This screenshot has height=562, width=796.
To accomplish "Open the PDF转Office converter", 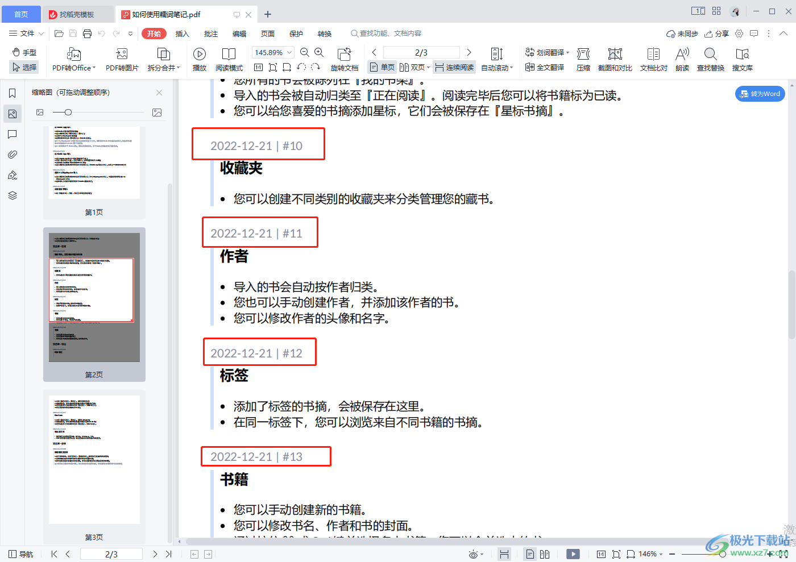I will [73, 60].
